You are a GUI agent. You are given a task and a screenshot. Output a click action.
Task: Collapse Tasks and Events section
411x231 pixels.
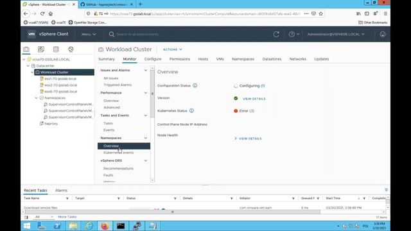146,116
